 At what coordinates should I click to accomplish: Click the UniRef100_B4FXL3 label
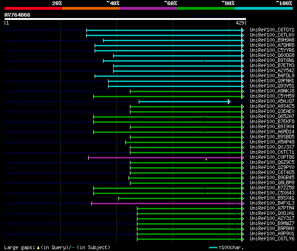point(272,203)
